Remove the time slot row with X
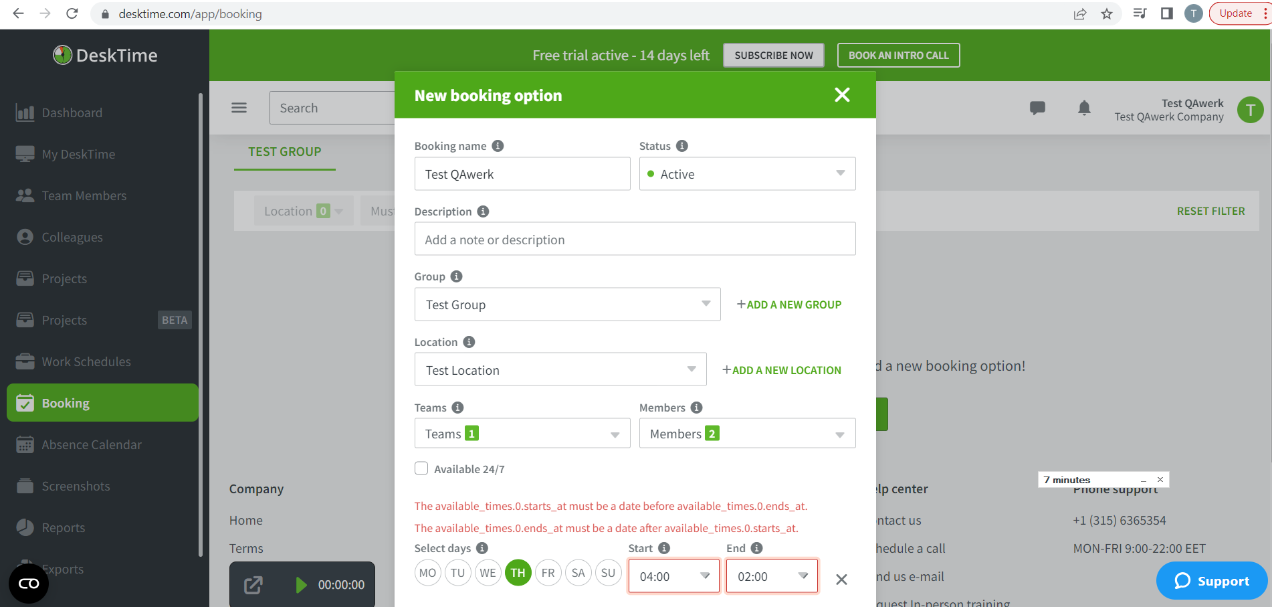This screenshot has height=607, width=1272. point(841,580)
